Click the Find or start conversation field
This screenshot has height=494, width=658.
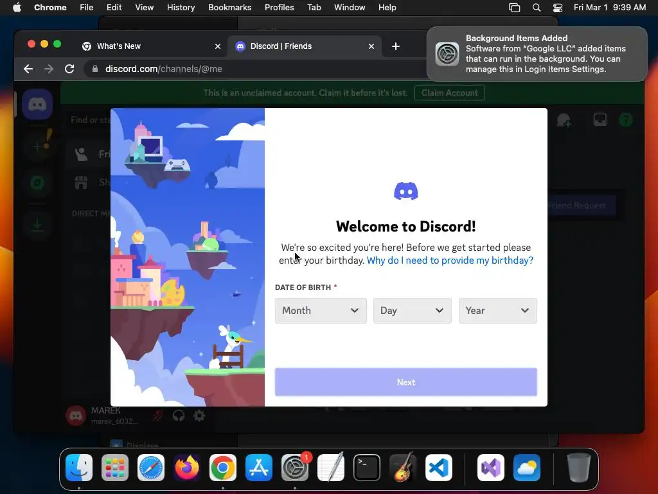(x=90, y=120)
